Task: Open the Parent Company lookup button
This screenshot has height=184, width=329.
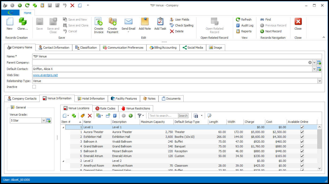Action: coord(319,62)
